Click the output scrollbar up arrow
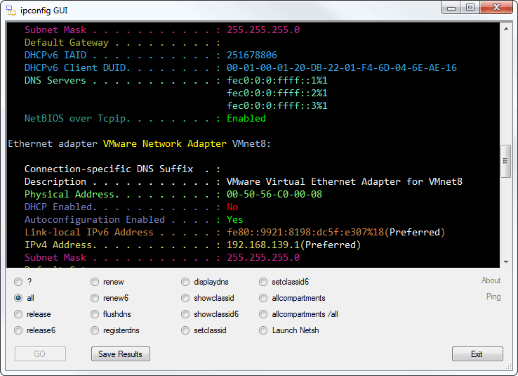The width and height of the screenshot is (518, 376). [506, 29]
